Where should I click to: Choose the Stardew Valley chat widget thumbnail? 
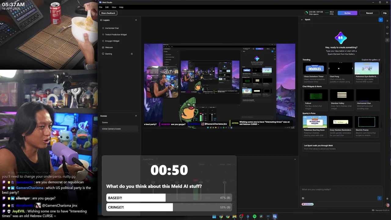pos(342,95)
